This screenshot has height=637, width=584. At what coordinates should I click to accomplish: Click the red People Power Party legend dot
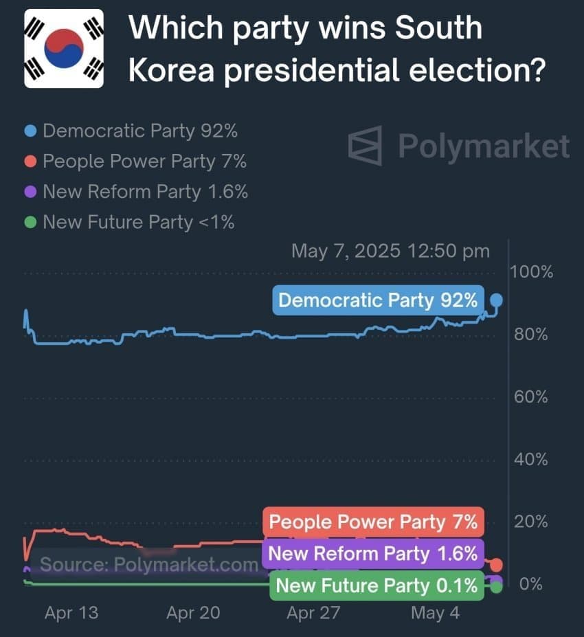pos(30,161)
